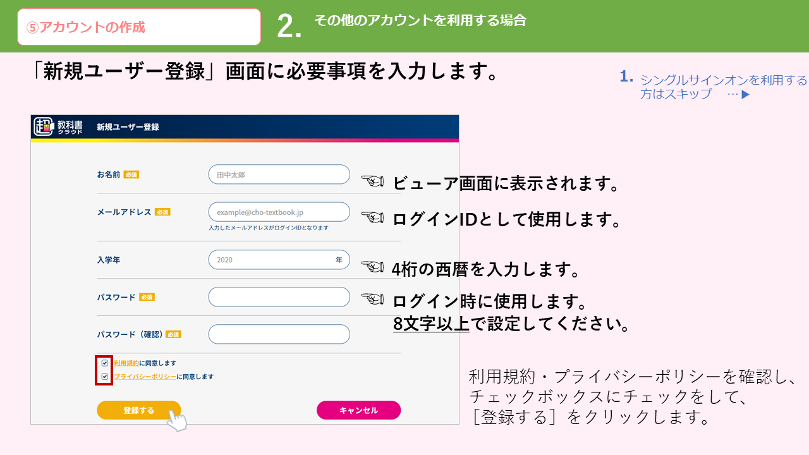Click the pink キャンセル button

pos(358,410)
